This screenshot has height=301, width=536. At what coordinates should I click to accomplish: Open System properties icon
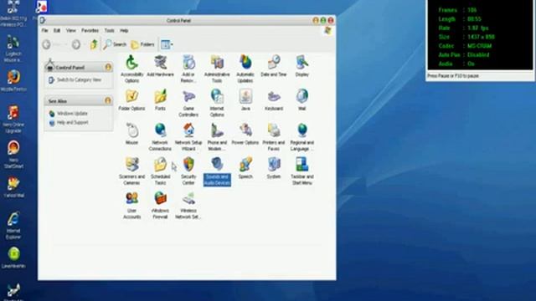[274, 168]
